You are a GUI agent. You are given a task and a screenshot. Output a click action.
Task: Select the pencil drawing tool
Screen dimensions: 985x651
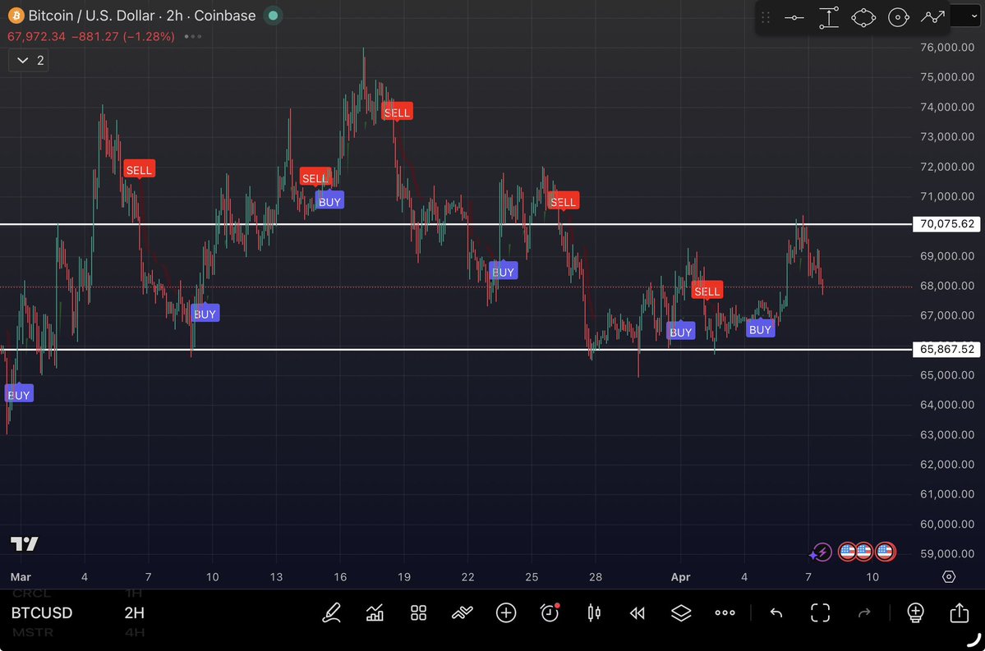point(332,612)
